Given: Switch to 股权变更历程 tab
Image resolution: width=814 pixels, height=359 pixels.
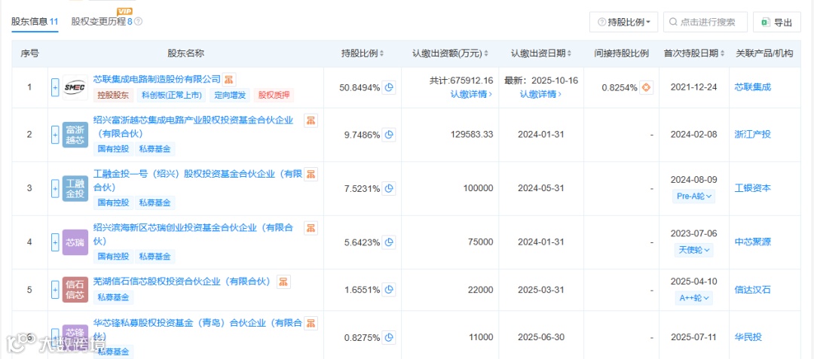Looking at the screenshot, I should click(x=102, y=22).
